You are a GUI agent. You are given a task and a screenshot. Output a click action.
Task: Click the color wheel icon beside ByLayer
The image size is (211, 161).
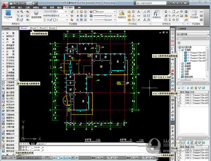[91, 12]
